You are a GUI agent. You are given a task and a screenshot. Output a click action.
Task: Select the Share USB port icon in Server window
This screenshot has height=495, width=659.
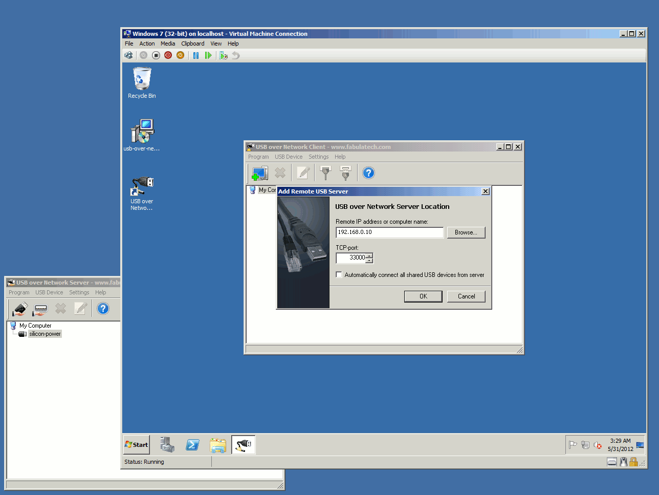[40, 309]
